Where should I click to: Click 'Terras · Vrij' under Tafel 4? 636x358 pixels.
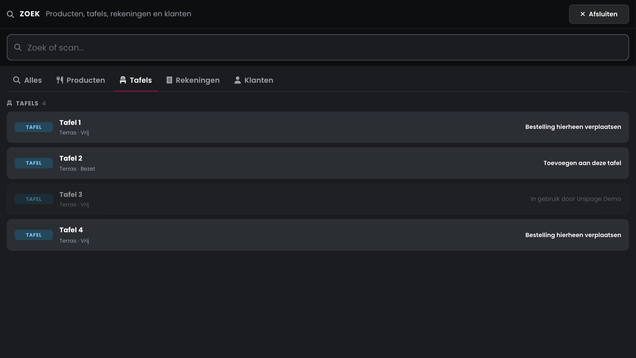click(74, 241)
